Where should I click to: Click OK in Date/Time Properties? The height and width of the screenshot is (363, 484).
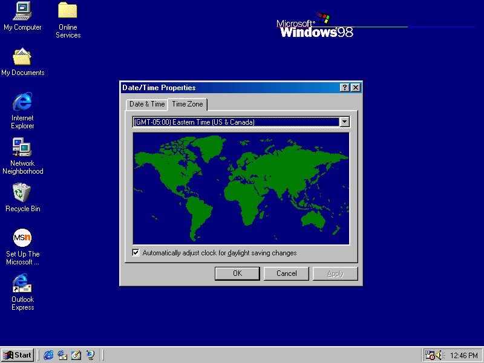pos(237,273)
